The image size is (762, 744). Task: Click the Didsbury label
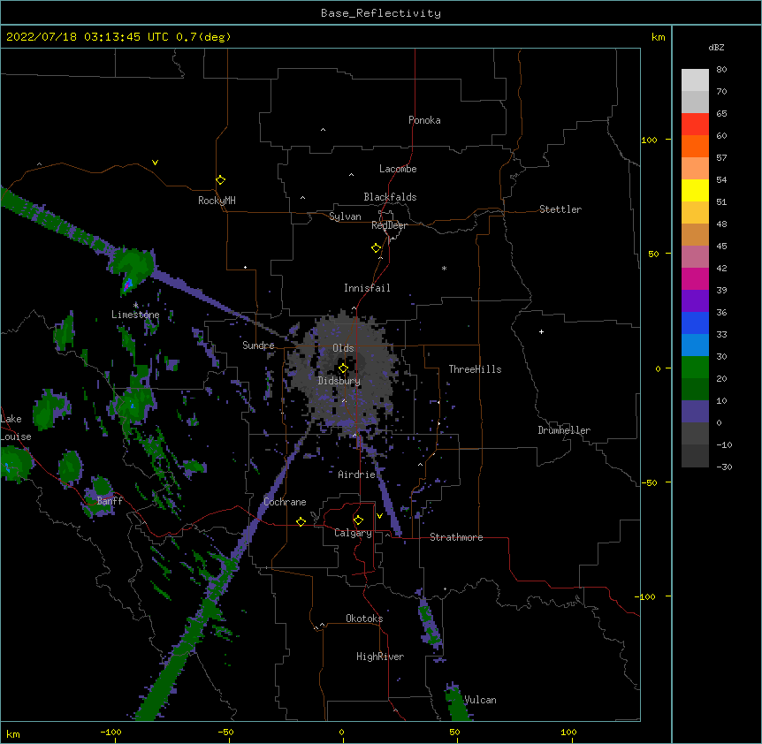tap(339, 381)
